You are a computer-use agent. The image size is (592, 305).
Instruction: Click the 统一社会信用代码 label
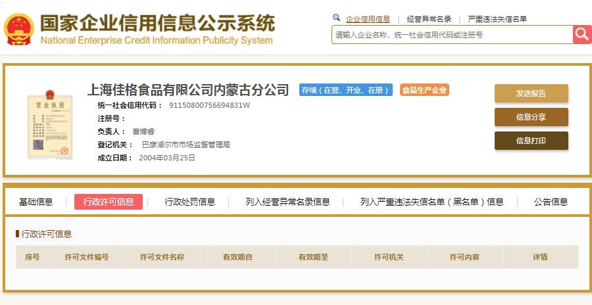[130, 105]
